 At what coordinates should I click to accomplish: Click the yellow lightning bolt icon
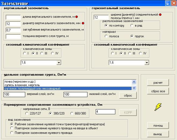(158, 107)
